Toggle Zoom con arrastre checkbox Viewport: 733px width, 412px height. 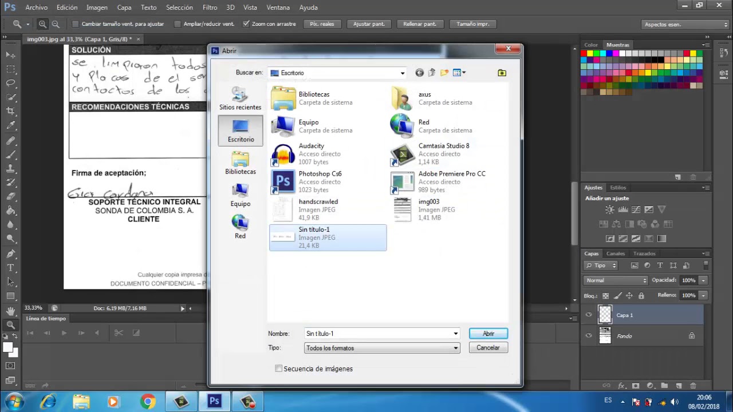(246, 24)
